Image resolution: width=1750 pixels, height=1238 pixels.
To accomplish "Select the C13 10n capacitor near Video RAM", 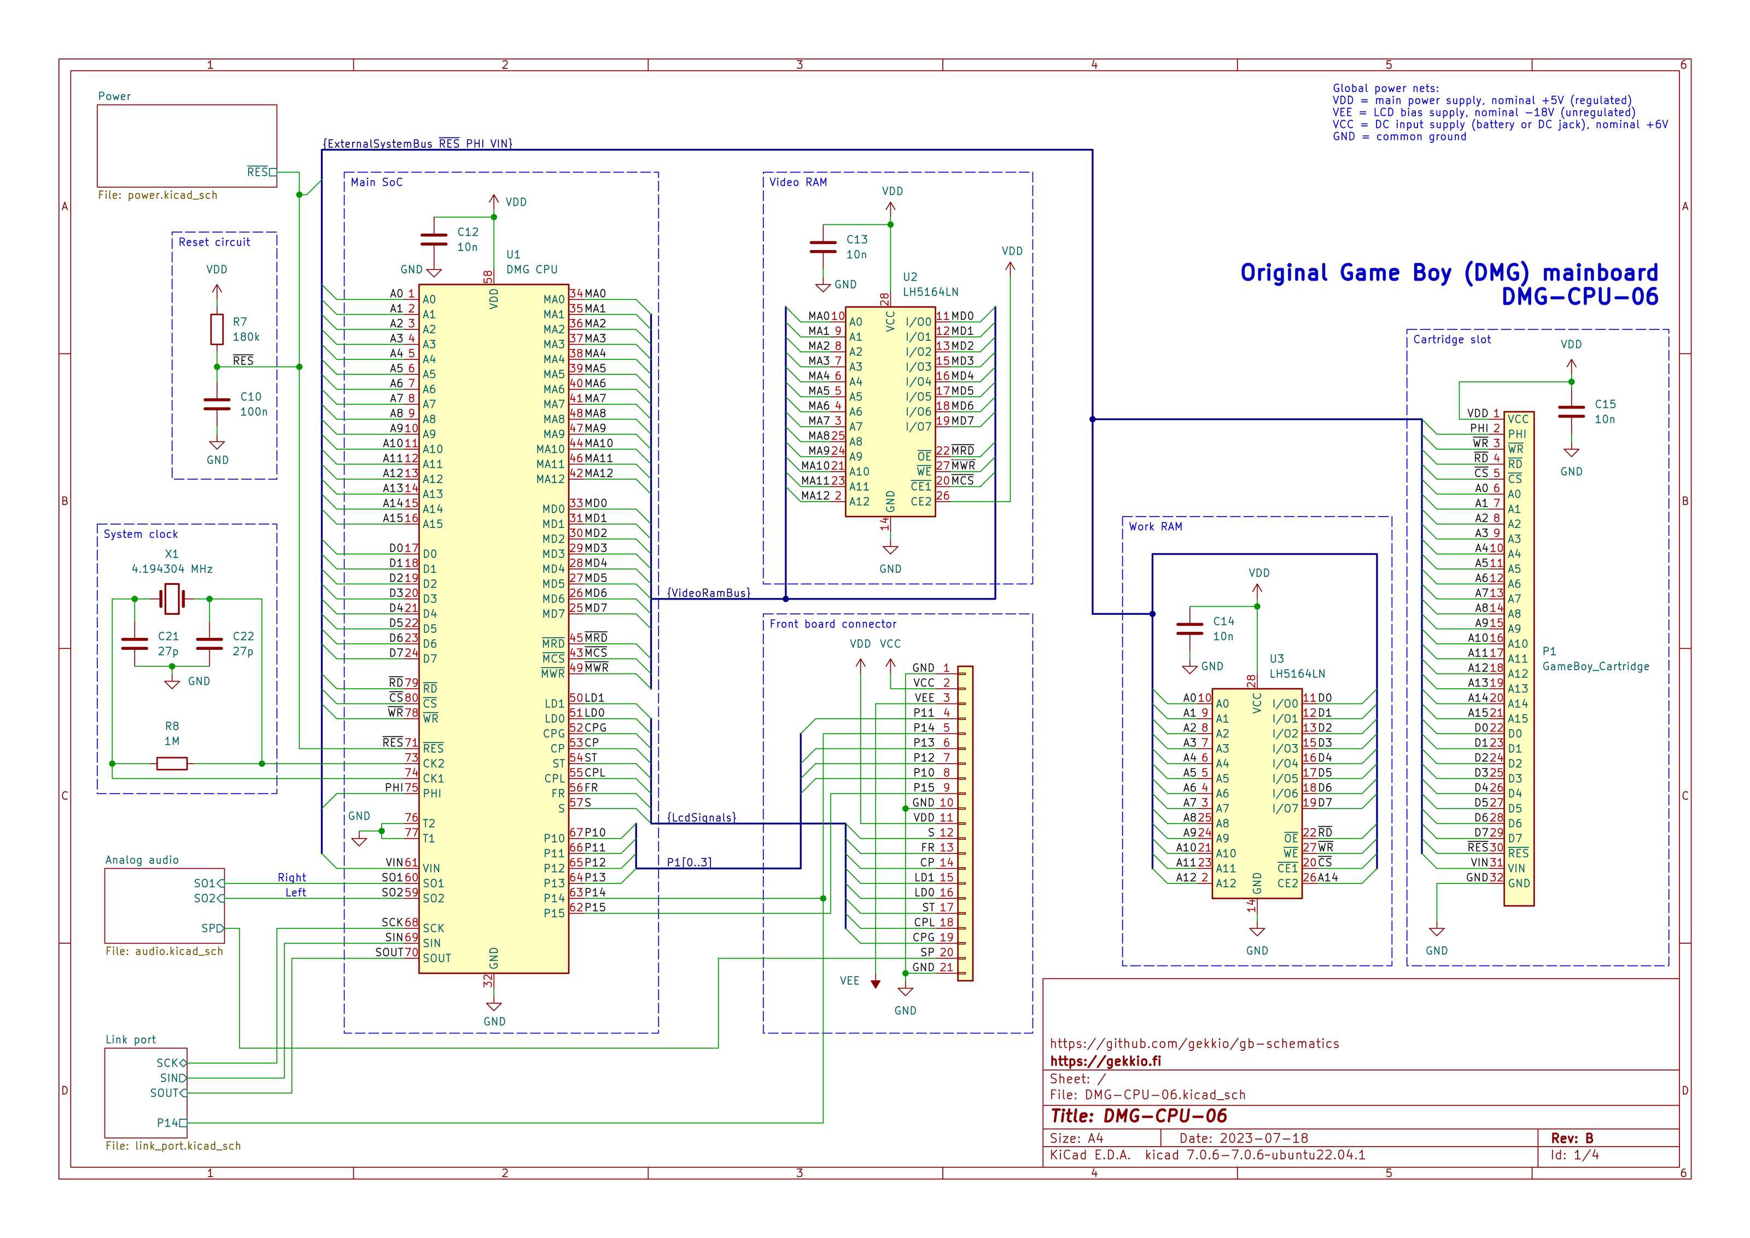I will tap(823, 247).
